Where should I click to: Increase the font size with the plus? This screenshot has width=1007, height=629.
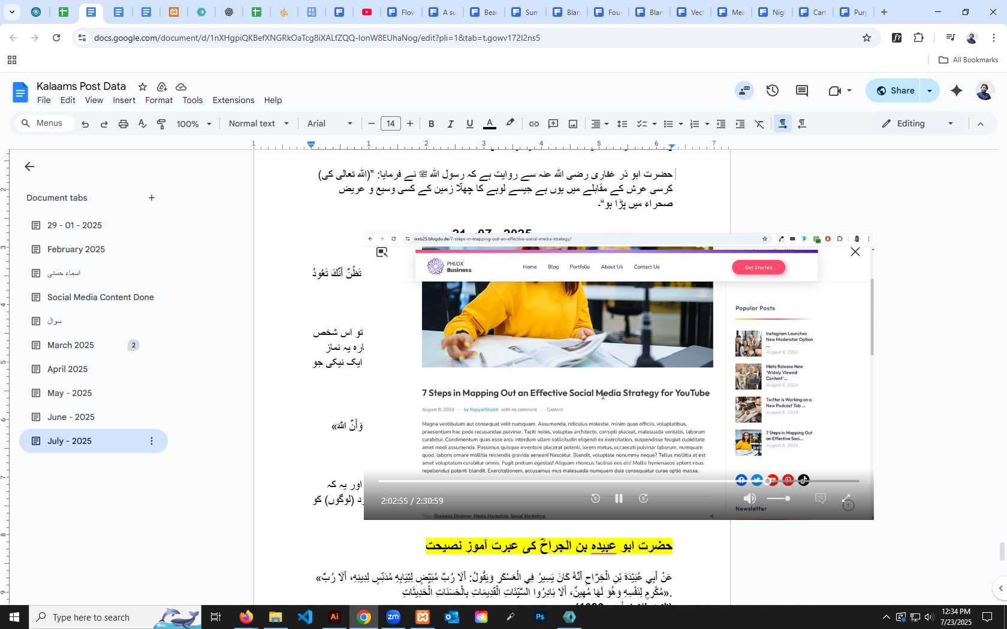410,124
